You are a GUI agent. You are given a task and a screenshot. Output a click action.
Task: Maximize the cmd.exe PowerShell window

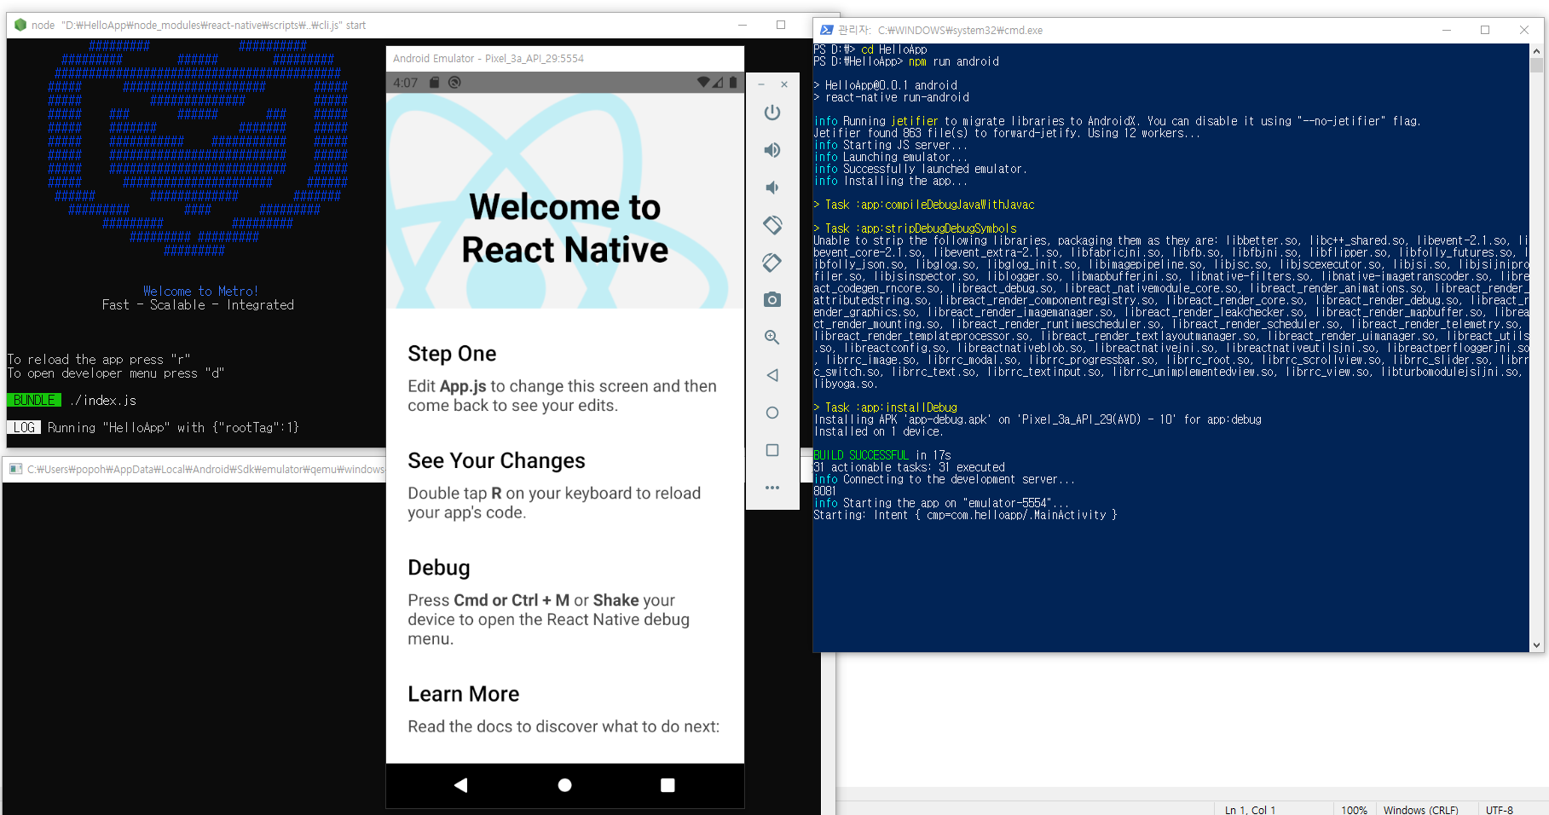pos(1485,30)
